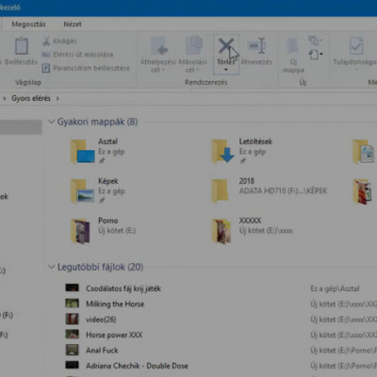
Task: Open Tulajdonságok properties checkmark icon
Action: pos(356,46)
